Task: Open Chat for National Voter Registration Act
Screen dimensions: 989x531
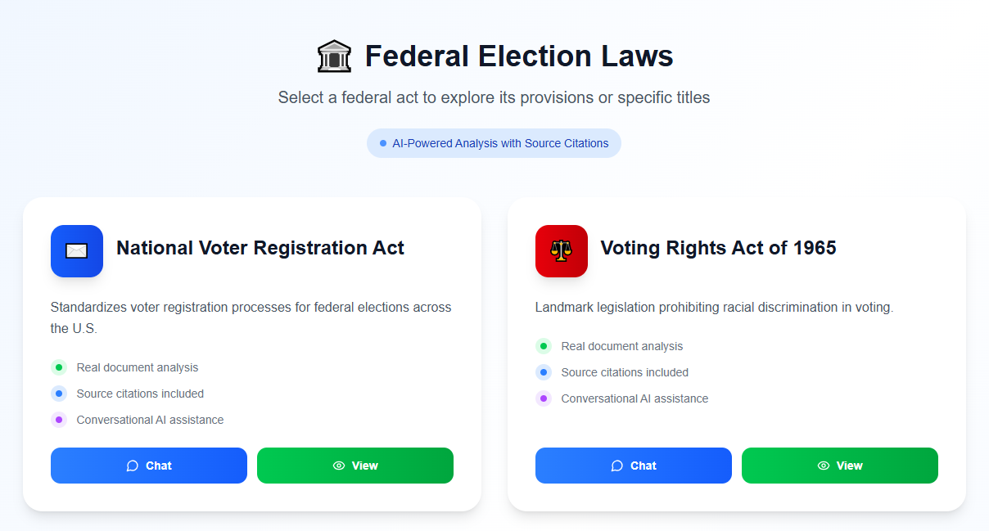Action: pos(149,466)
